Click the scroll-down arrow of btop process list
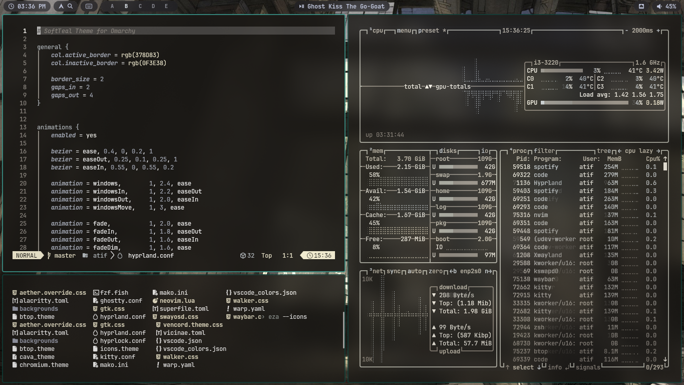684x385 pixels. click(665, 359)
